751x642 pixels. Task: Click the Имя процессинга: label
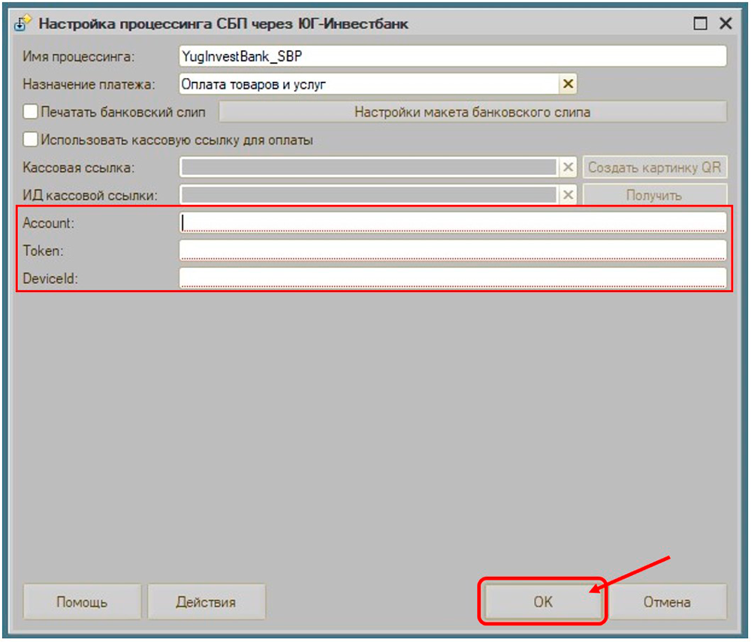tap(79, 56)
